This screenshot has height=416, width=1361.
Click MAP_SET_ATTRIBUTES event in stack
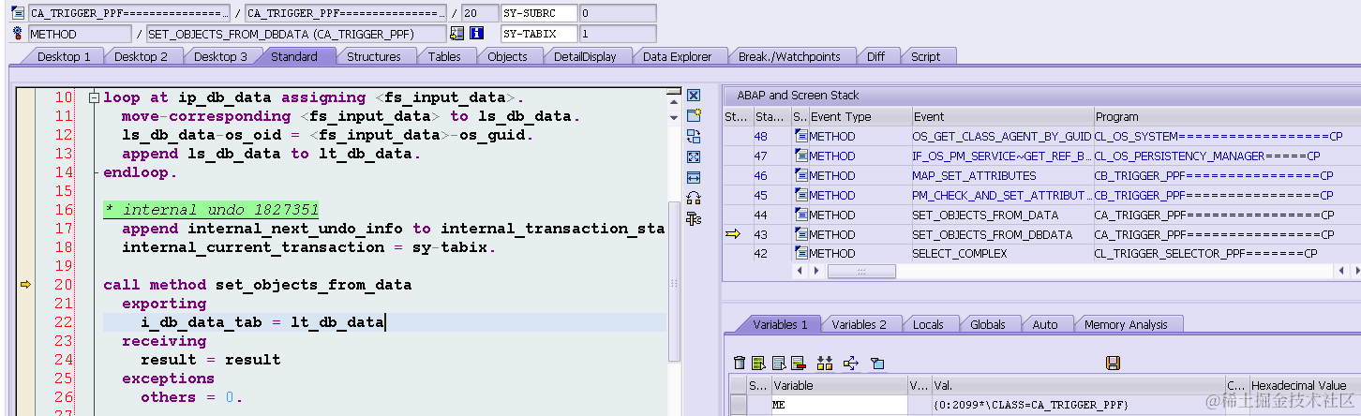(x=1002, y=175)
